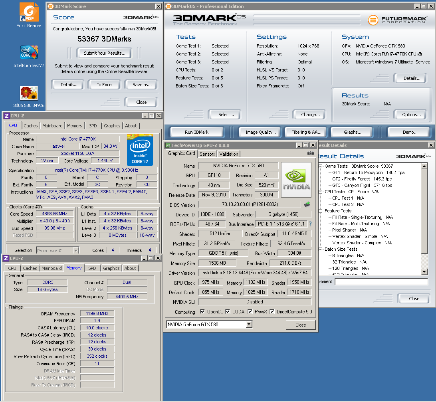Click the BIOS Version 70.10.20.00.01 field
436x402 pixels.
coord(250,204)
